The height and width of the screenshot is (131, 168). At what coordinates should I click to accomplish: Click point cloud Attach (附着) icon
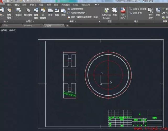115,10
